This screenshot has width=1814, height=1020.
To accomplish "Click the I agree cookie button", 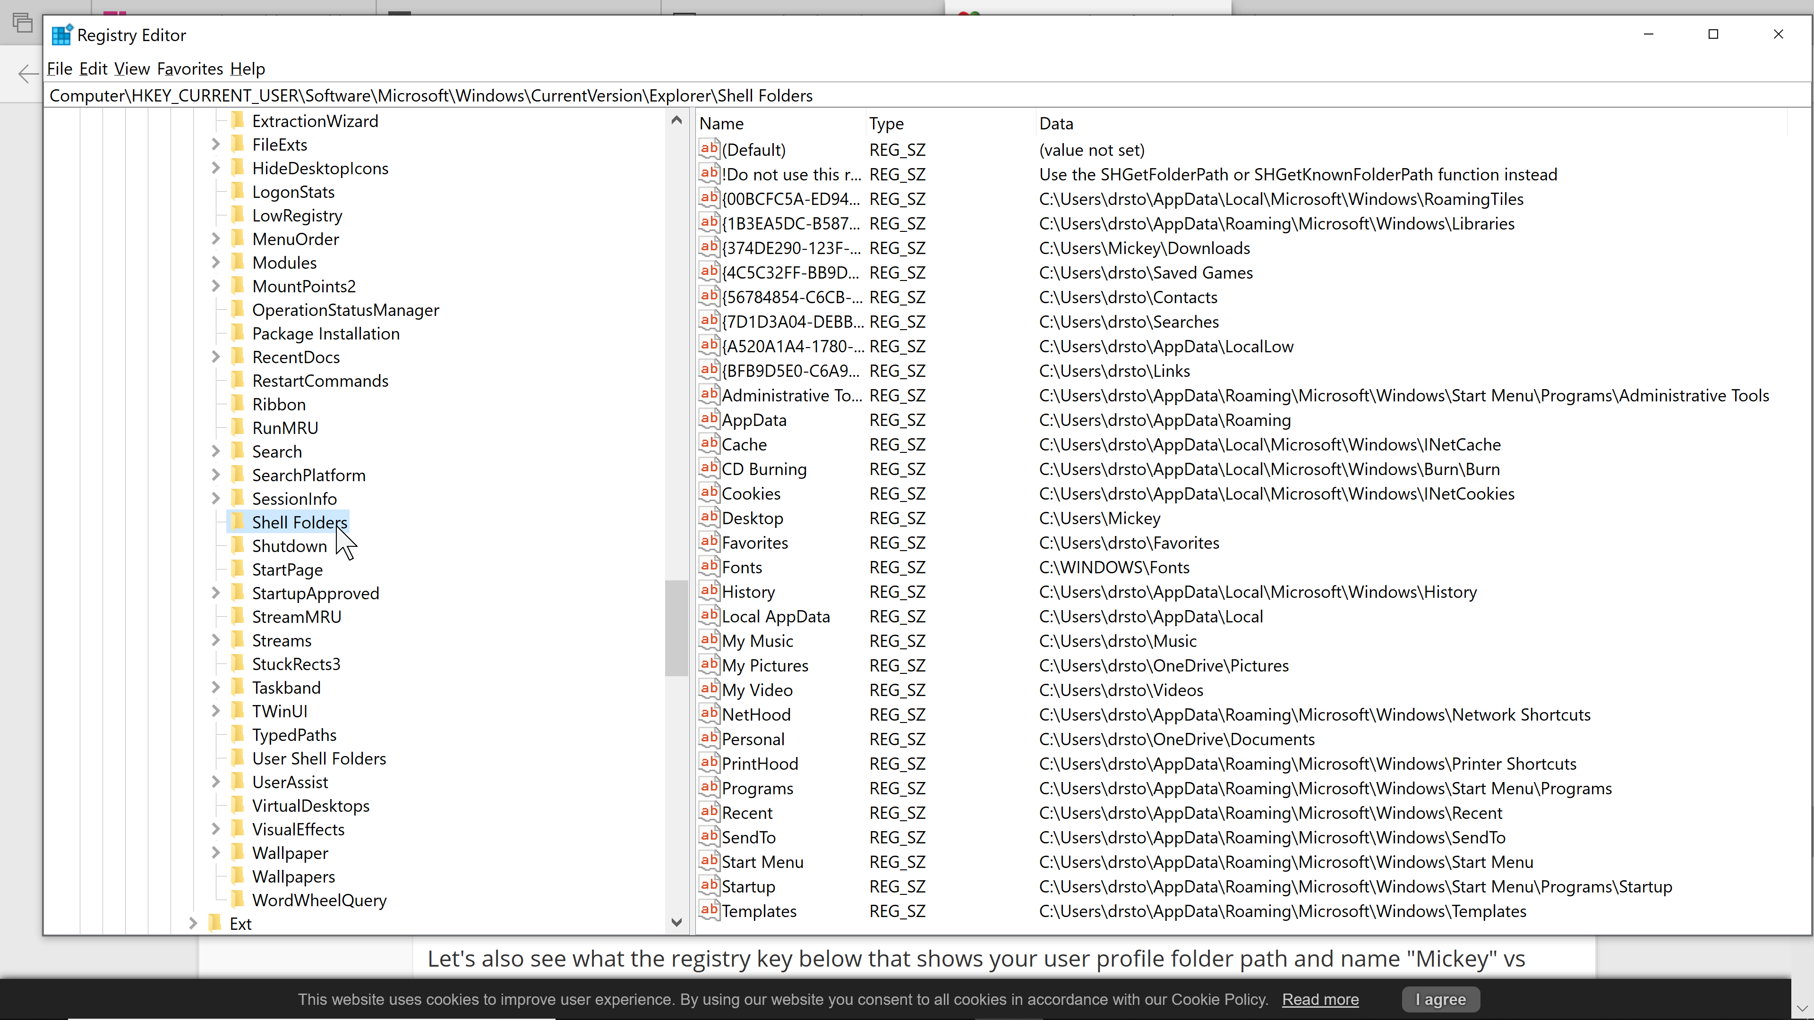I will (1441, 999).
